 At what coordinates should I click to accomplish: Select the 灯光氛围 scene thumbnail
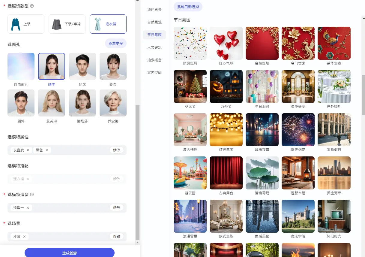pyautogui.click(x=226, y=130)
